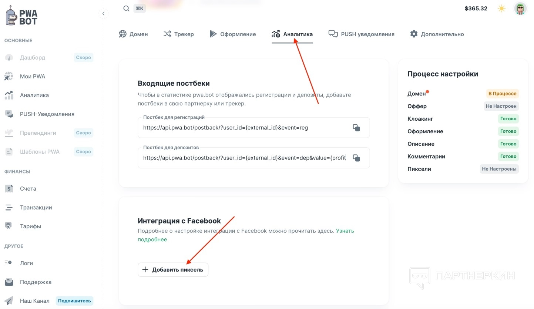The width and height of the screenshot is (534, 309).
Task: Click the Подпишитесь badge near Наш Канал
Action: 74,301
